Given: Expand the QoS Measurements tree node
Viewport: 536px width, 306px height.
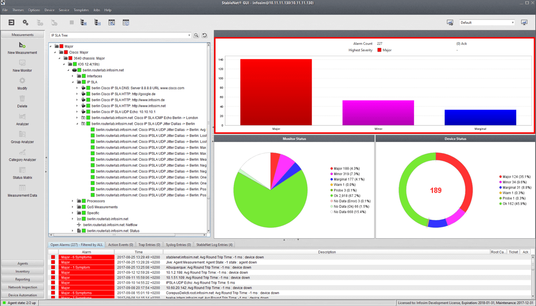Looking at the screenshot, I should click(73, 207).
